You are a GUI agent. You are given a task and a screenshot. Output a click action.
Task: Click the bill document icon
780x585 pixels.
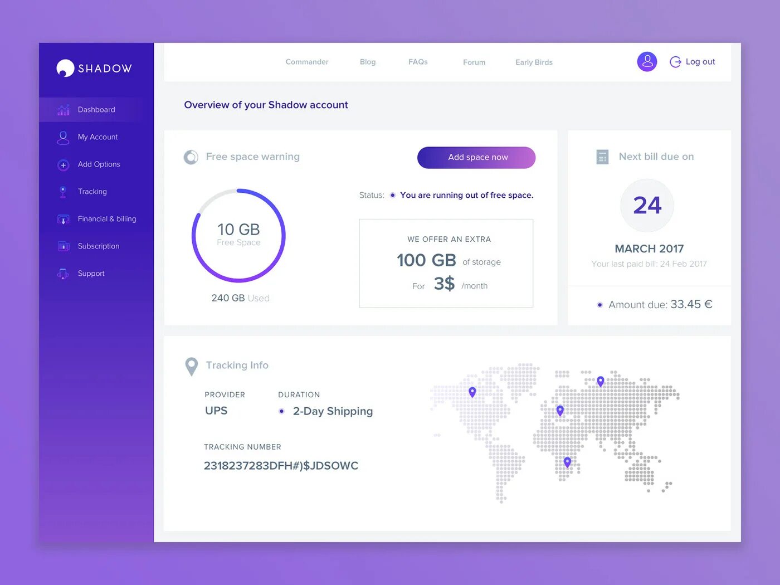pyautogui.click(x=602, y=157)
